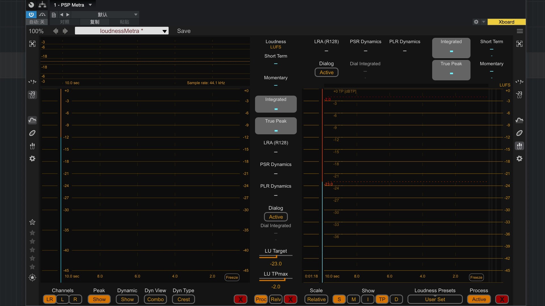Screen dimensions: 545x306
Task: Toggle the LR channels button
Action: (50, 299)
